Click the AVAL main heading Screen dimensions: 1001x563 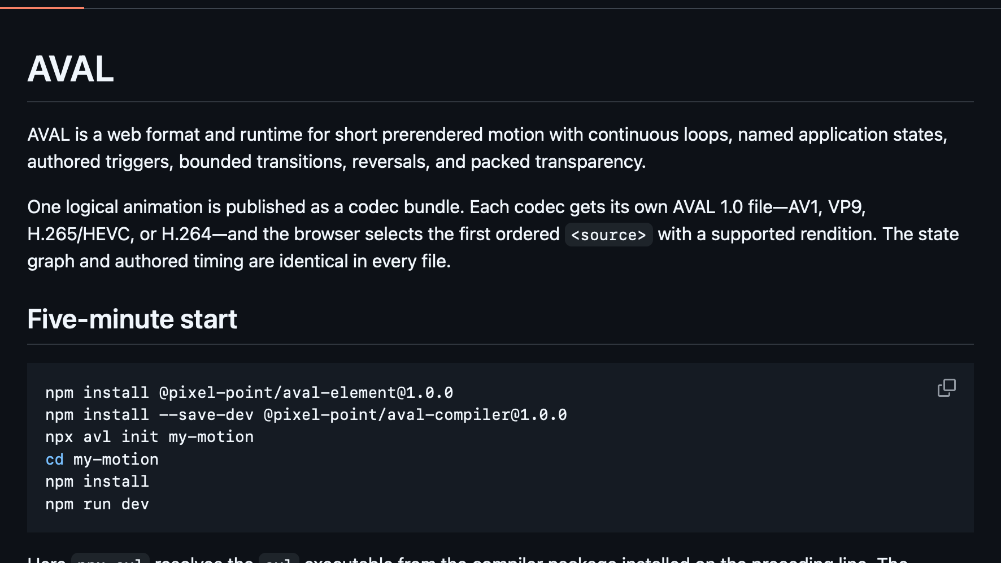tap(71, 70)
